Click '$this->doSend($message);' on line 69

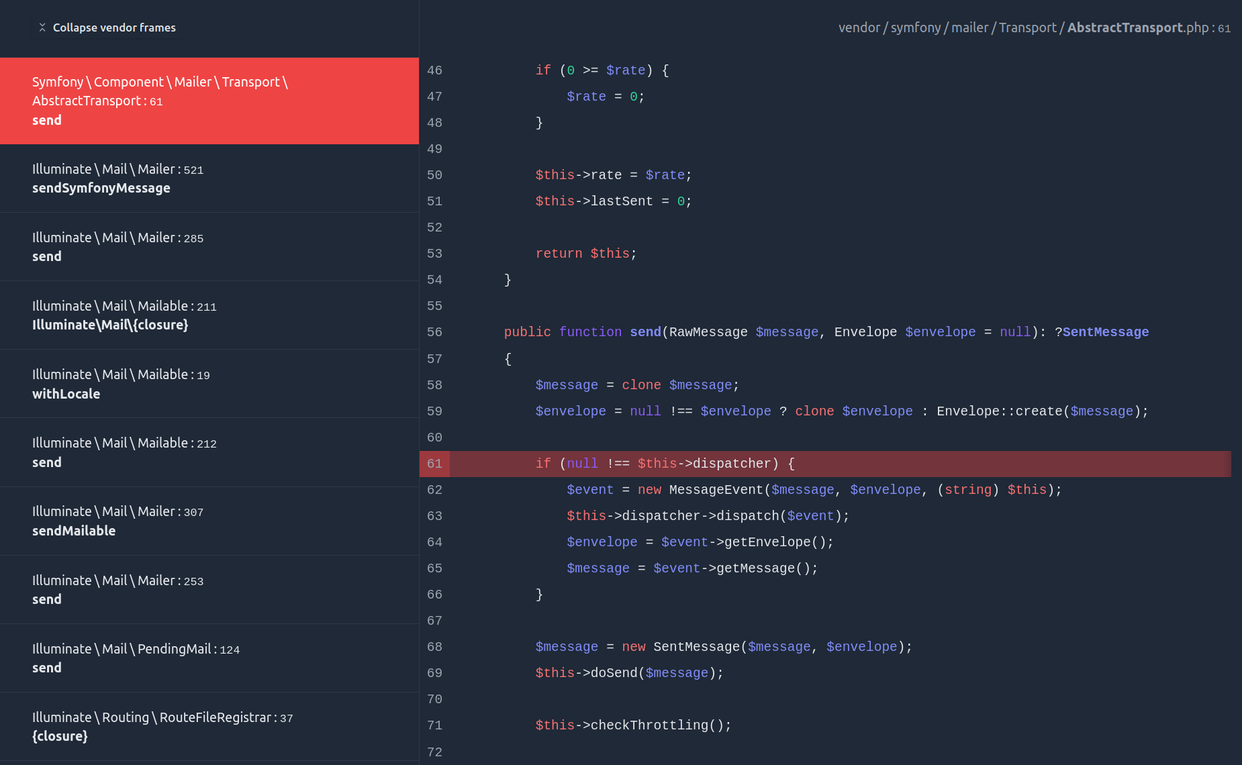(629, 673)
